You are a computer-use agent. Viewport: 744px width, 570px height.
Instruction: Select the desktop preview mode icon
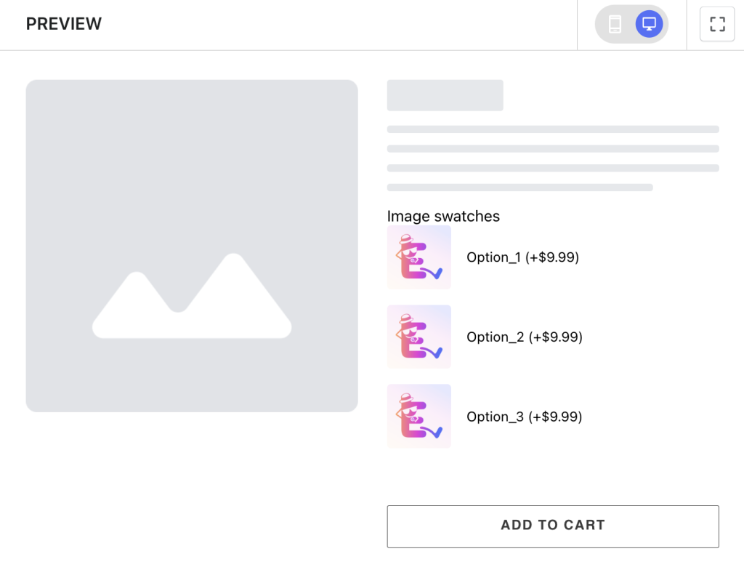click(649, 24)
